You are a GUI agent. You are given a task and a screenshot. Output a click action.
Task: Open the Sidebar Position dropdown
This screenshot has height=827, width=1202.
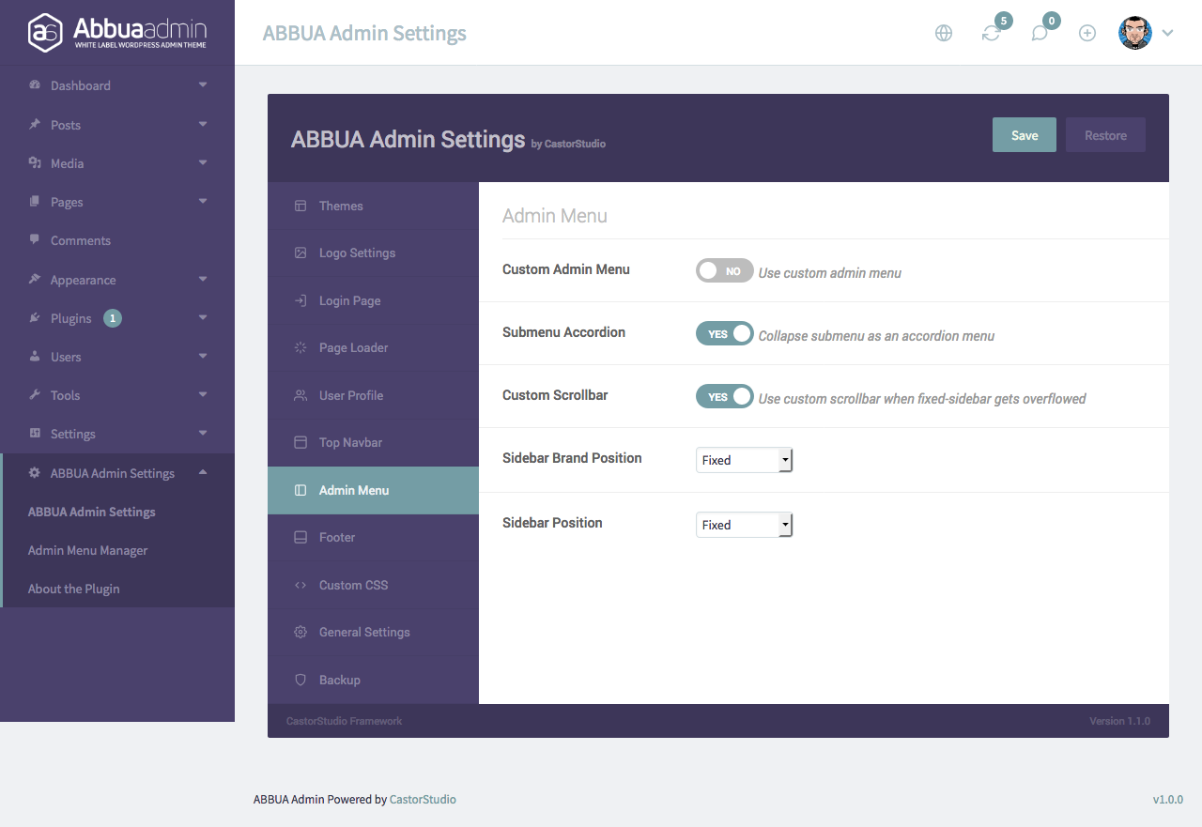pos(745,525)
